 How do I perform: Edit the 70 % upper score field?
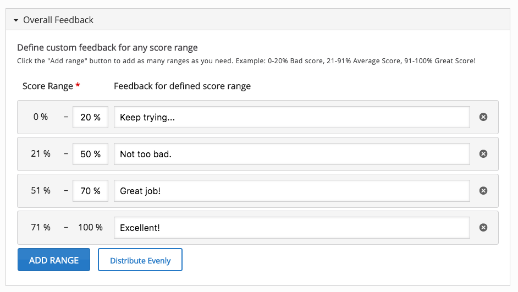90,191
